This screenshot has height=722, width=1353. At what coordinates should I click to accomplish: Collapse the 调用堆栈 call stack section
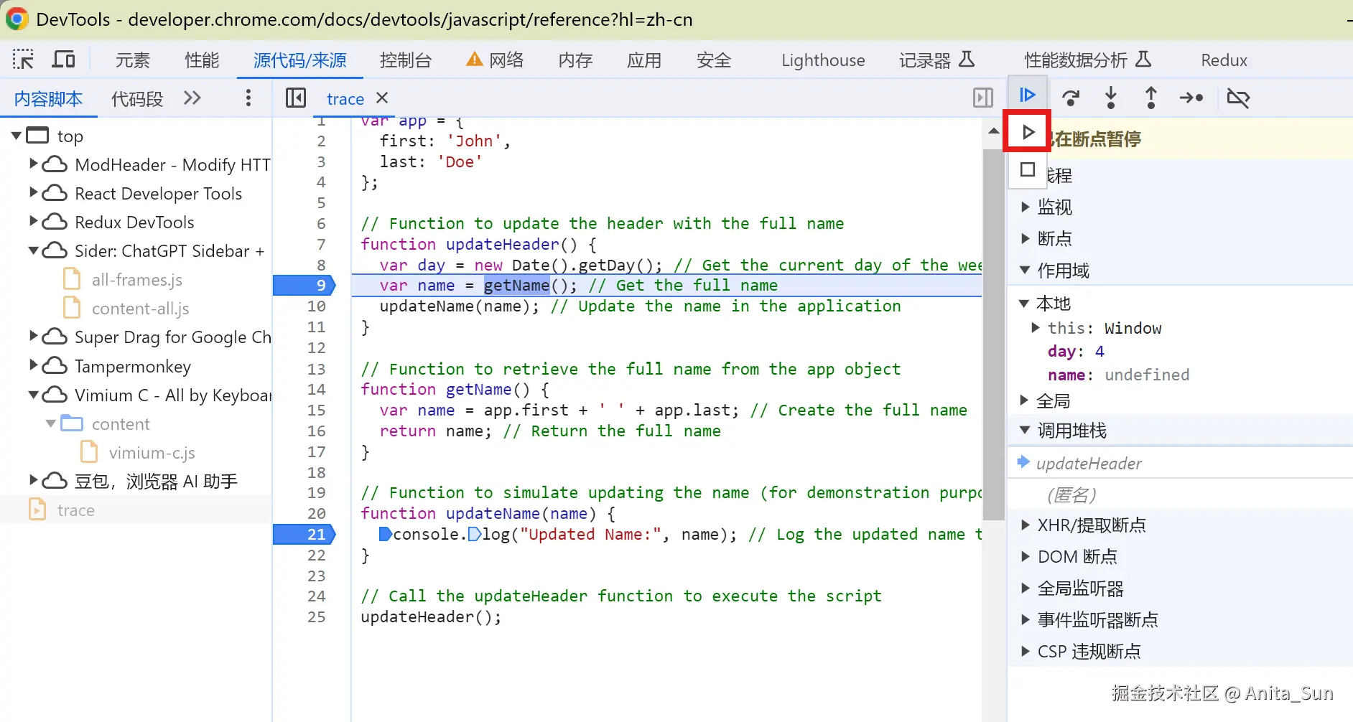click(1025, 430)
